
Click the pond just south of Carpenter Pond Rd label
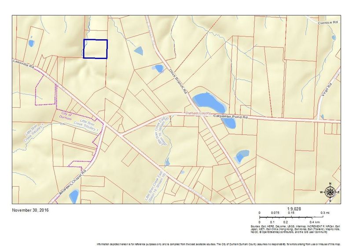click(229, 123)
